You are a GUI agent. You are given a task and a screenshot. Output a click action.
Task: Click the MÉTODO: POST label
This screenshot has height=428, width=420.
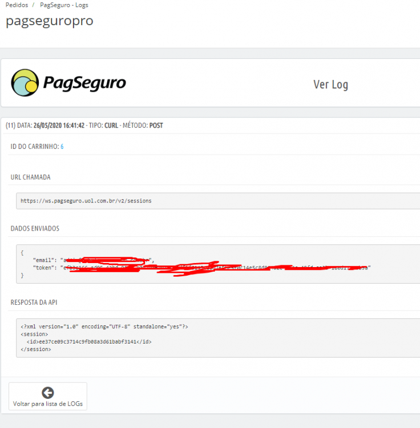tap(143, 126)
